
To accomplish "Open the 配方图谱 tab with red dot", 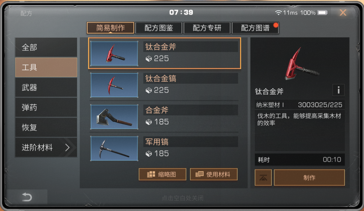I will (255, 28).
